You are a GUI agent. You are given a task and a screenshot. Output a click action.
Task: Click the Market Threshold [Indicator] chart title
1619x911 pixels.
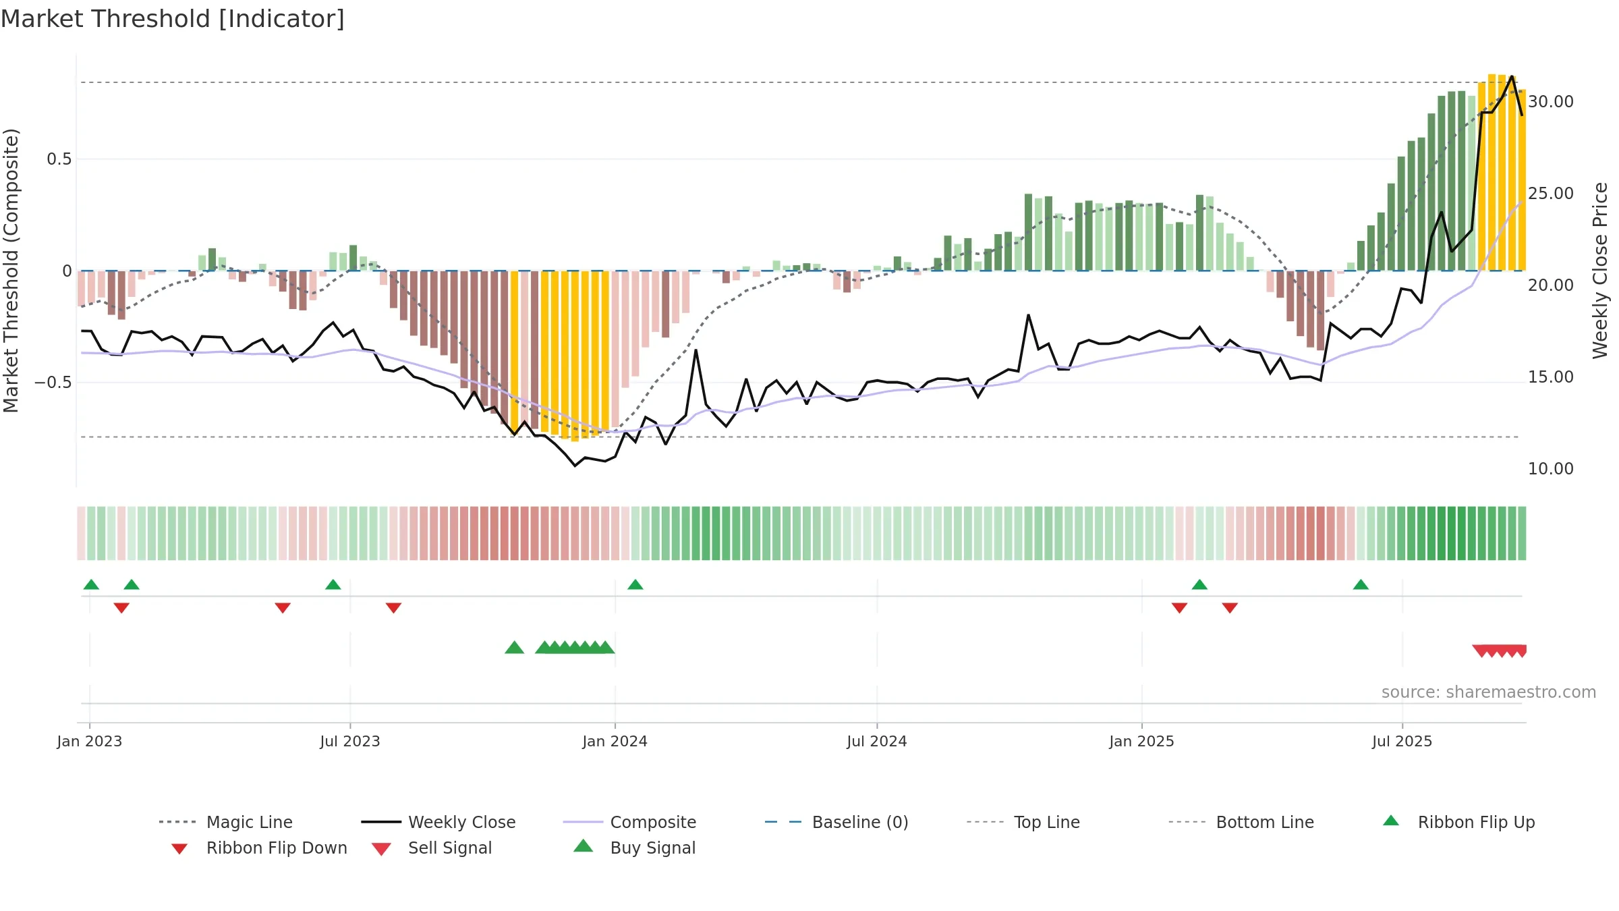[x=173, y=19]
